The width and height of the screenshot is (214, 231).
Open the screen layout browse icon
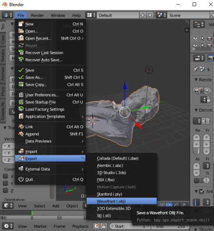[91, 15]
